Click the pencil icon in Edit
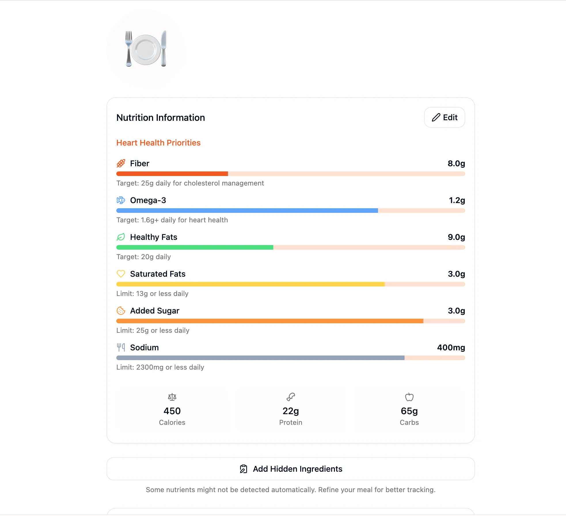566x516 pixels. tap(436, 117)
